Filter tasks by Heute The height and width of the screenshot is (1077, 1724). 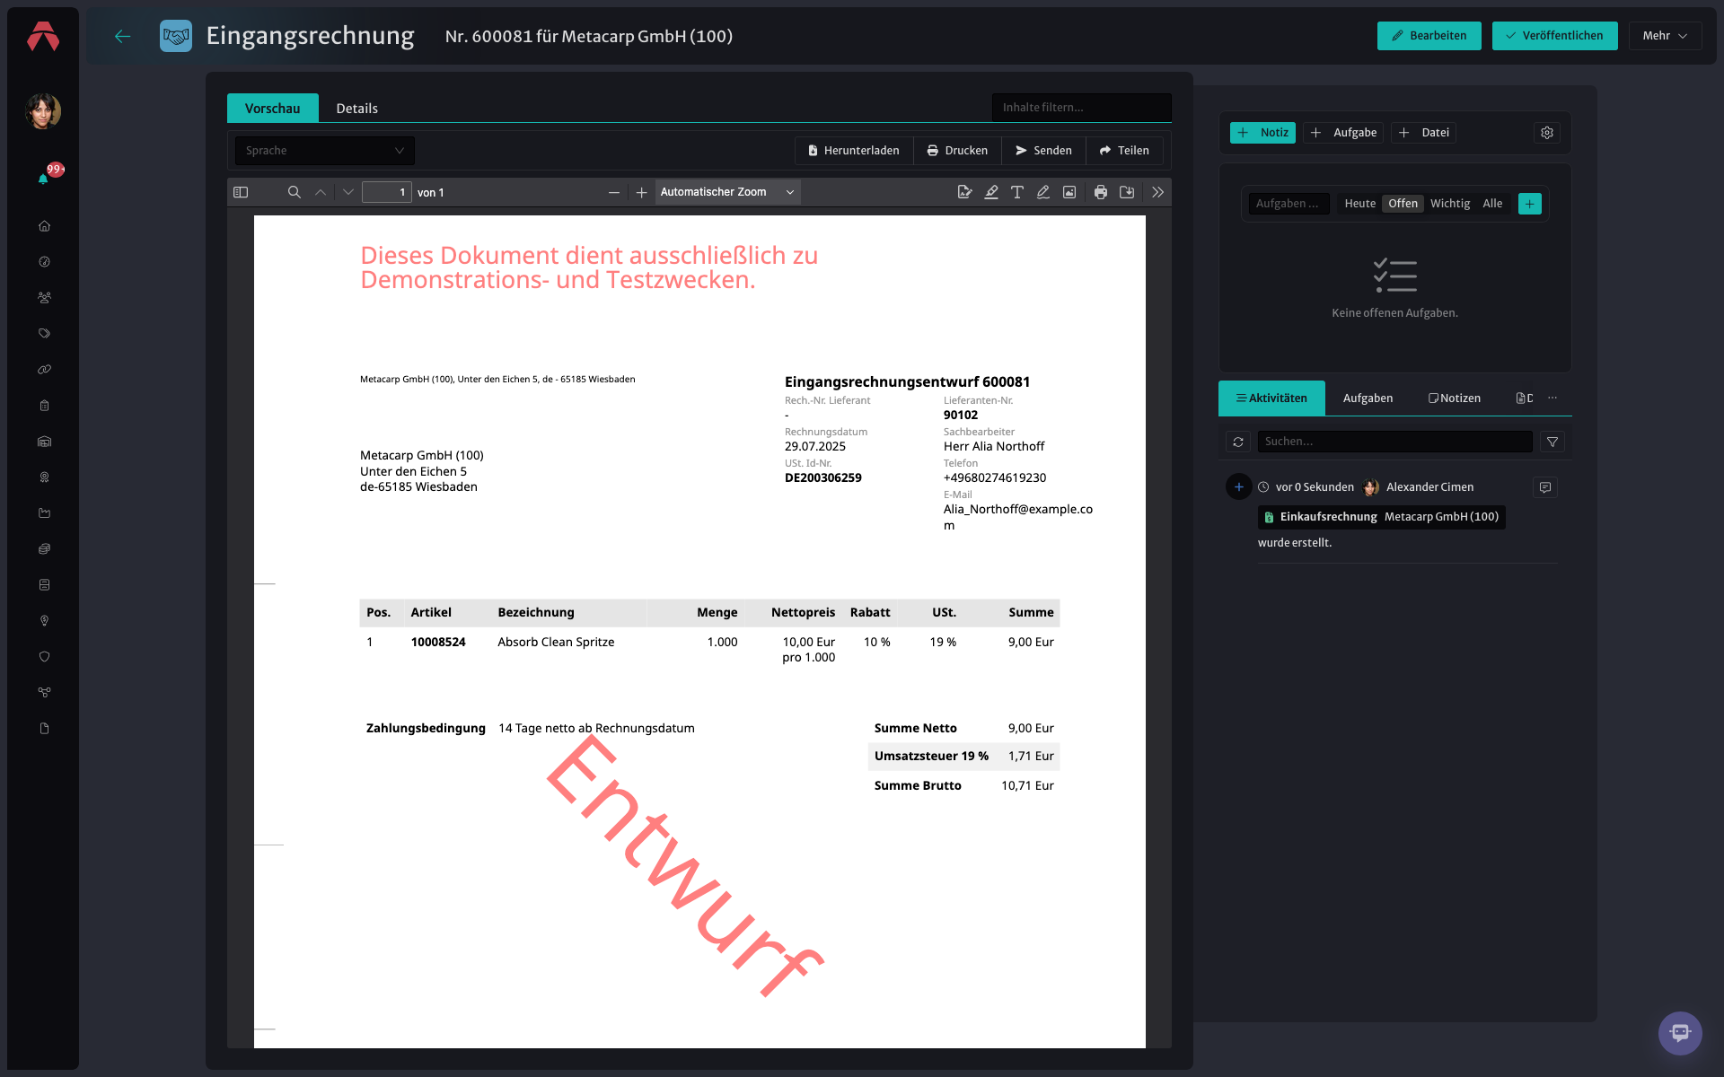pyautogui.click(x=1359, y=204)
